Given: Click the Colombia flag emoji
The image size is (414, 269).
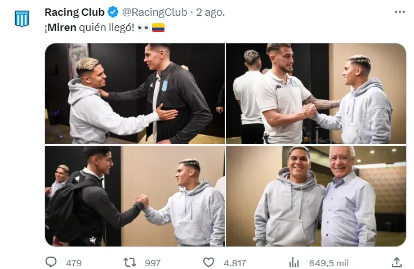Looking at the screenshot, I should [158, 27].
